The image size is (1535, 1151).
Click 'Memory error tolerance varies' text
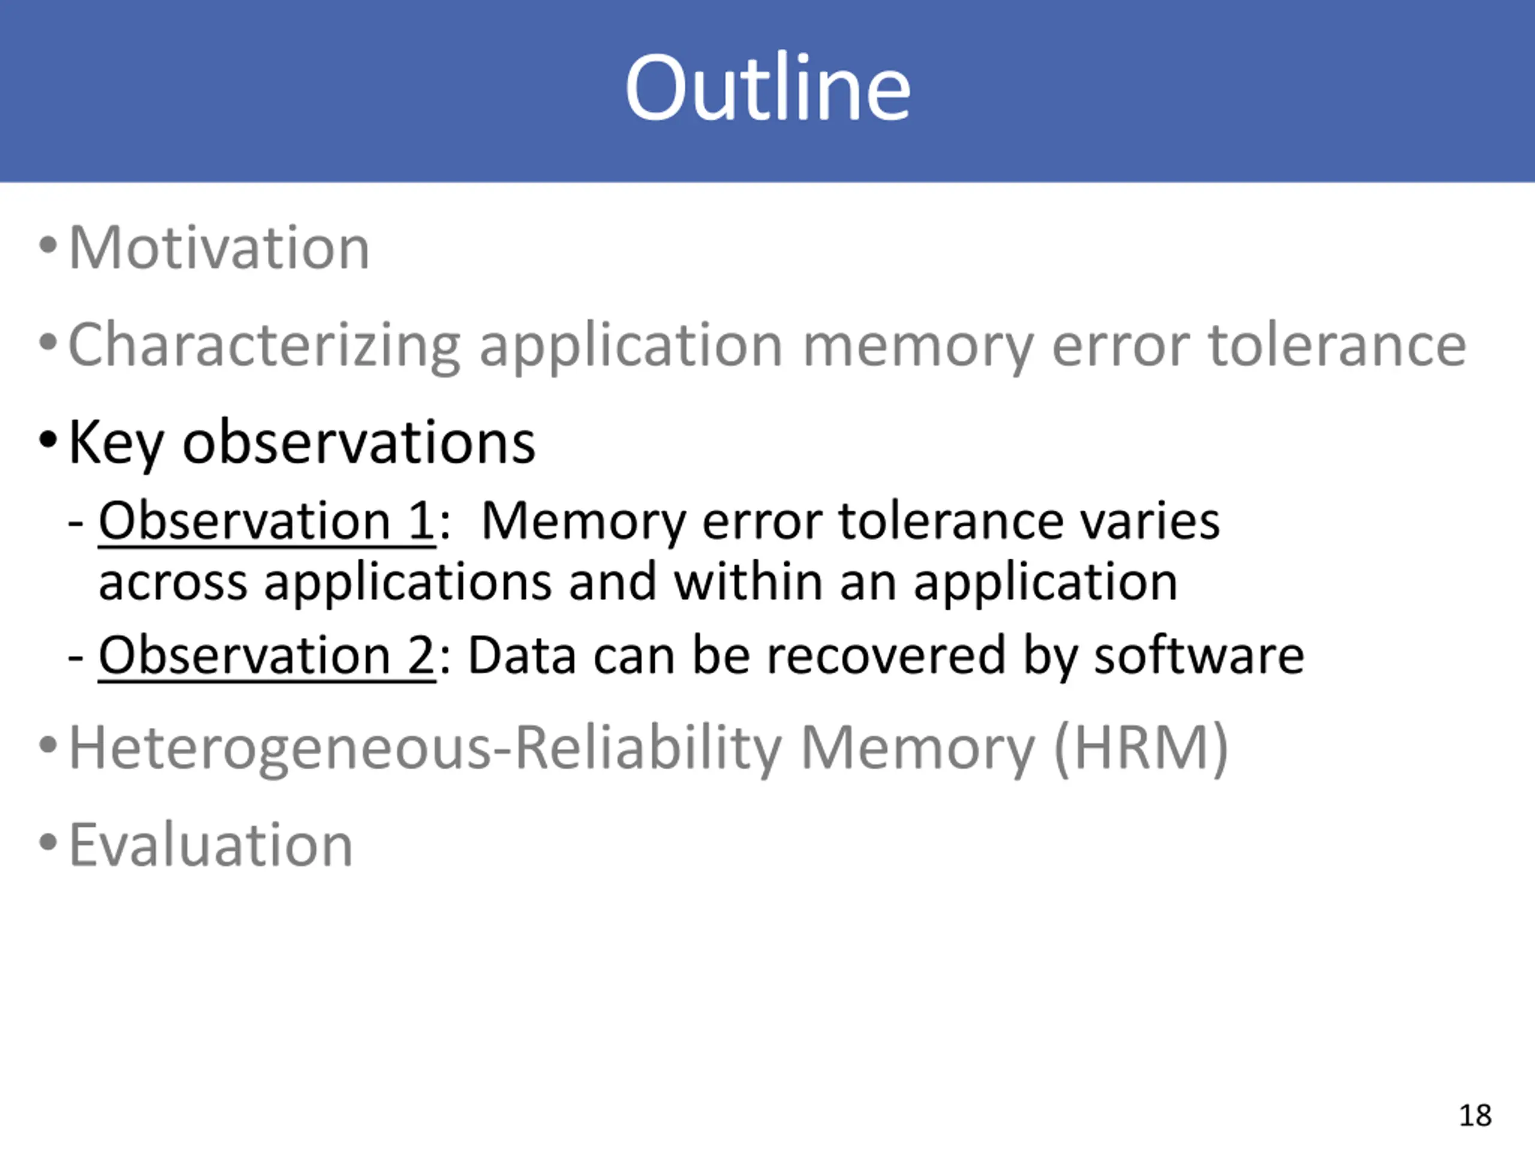click(850, 520)
